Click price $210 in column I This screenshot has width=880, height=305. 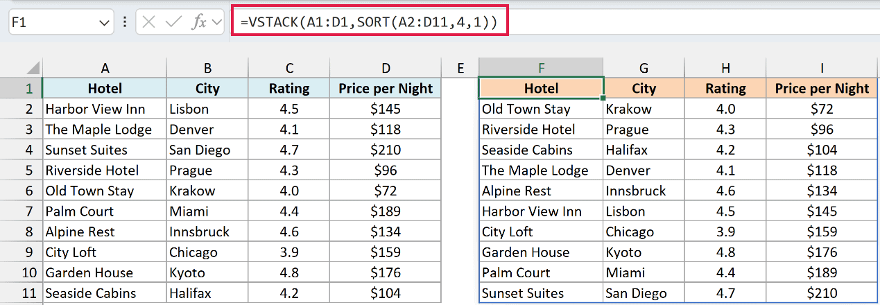pyautogui.click(x=822, y=293)
